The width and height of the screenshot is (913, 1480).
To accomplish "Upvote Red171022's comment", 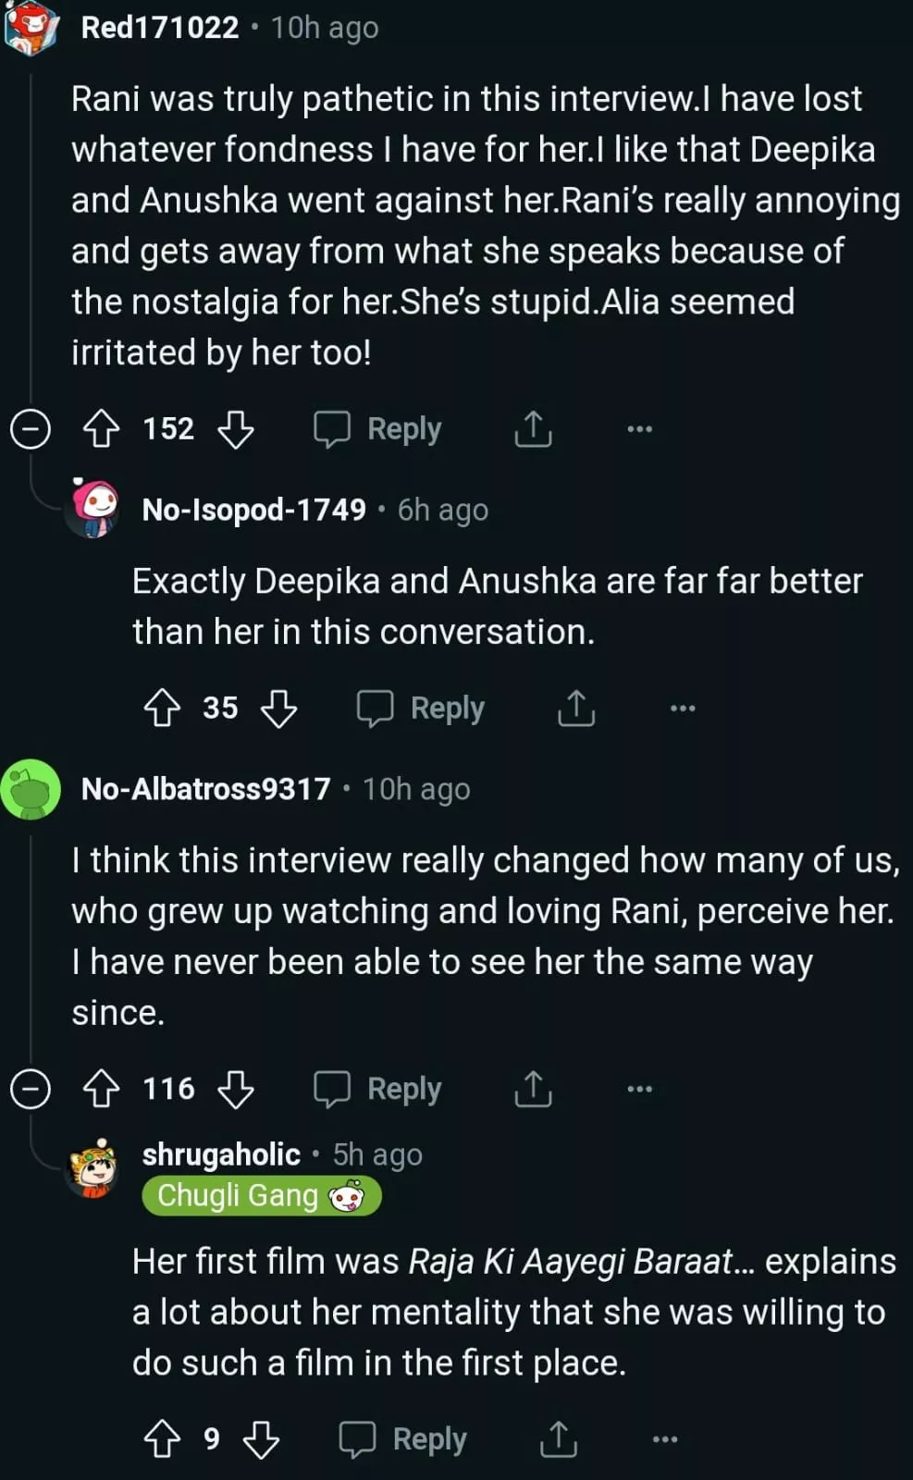I will (102, 429).
